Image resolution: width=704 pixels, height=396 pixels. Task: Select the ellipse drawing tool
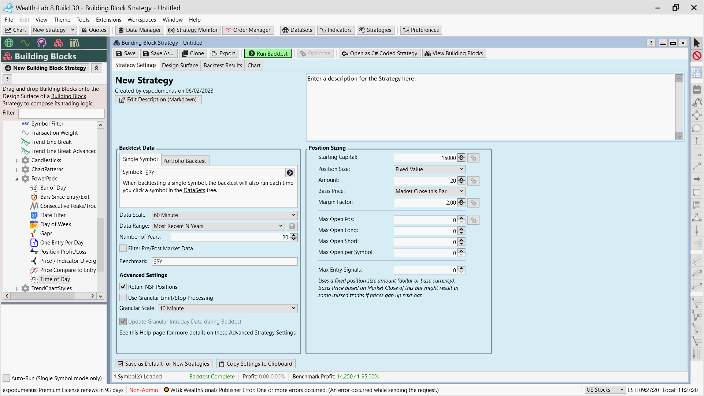point(697,128)
